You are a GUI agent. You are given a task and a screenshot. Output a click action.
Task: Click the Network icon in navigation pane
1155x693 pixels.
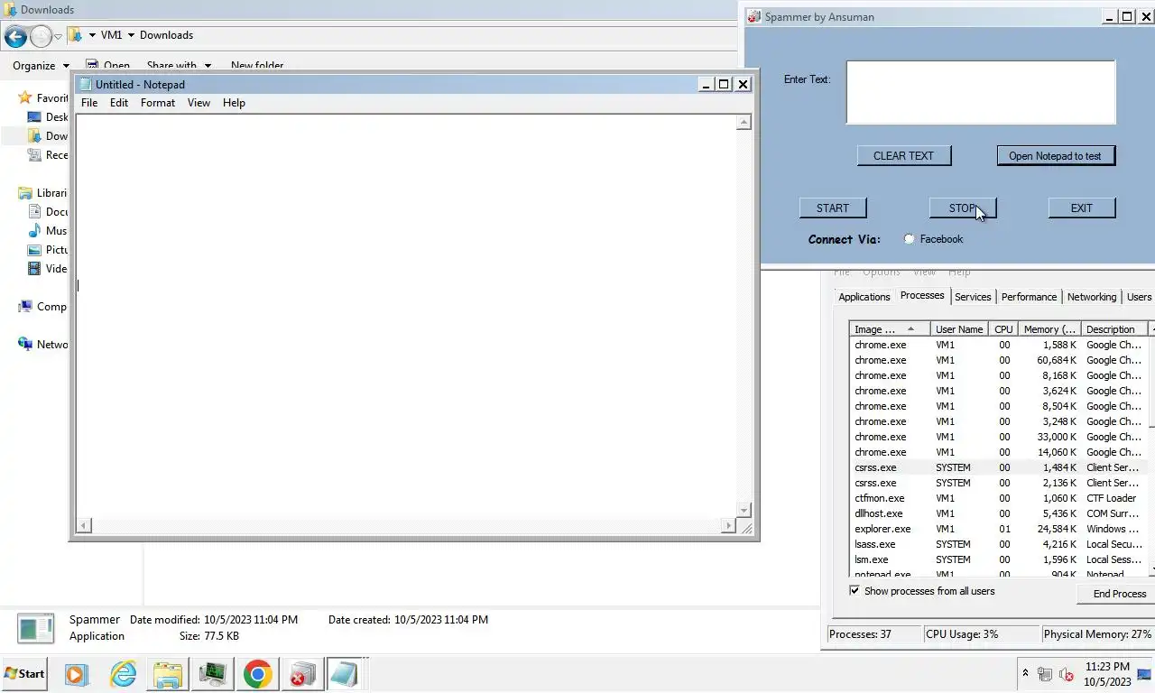point(25,344)
